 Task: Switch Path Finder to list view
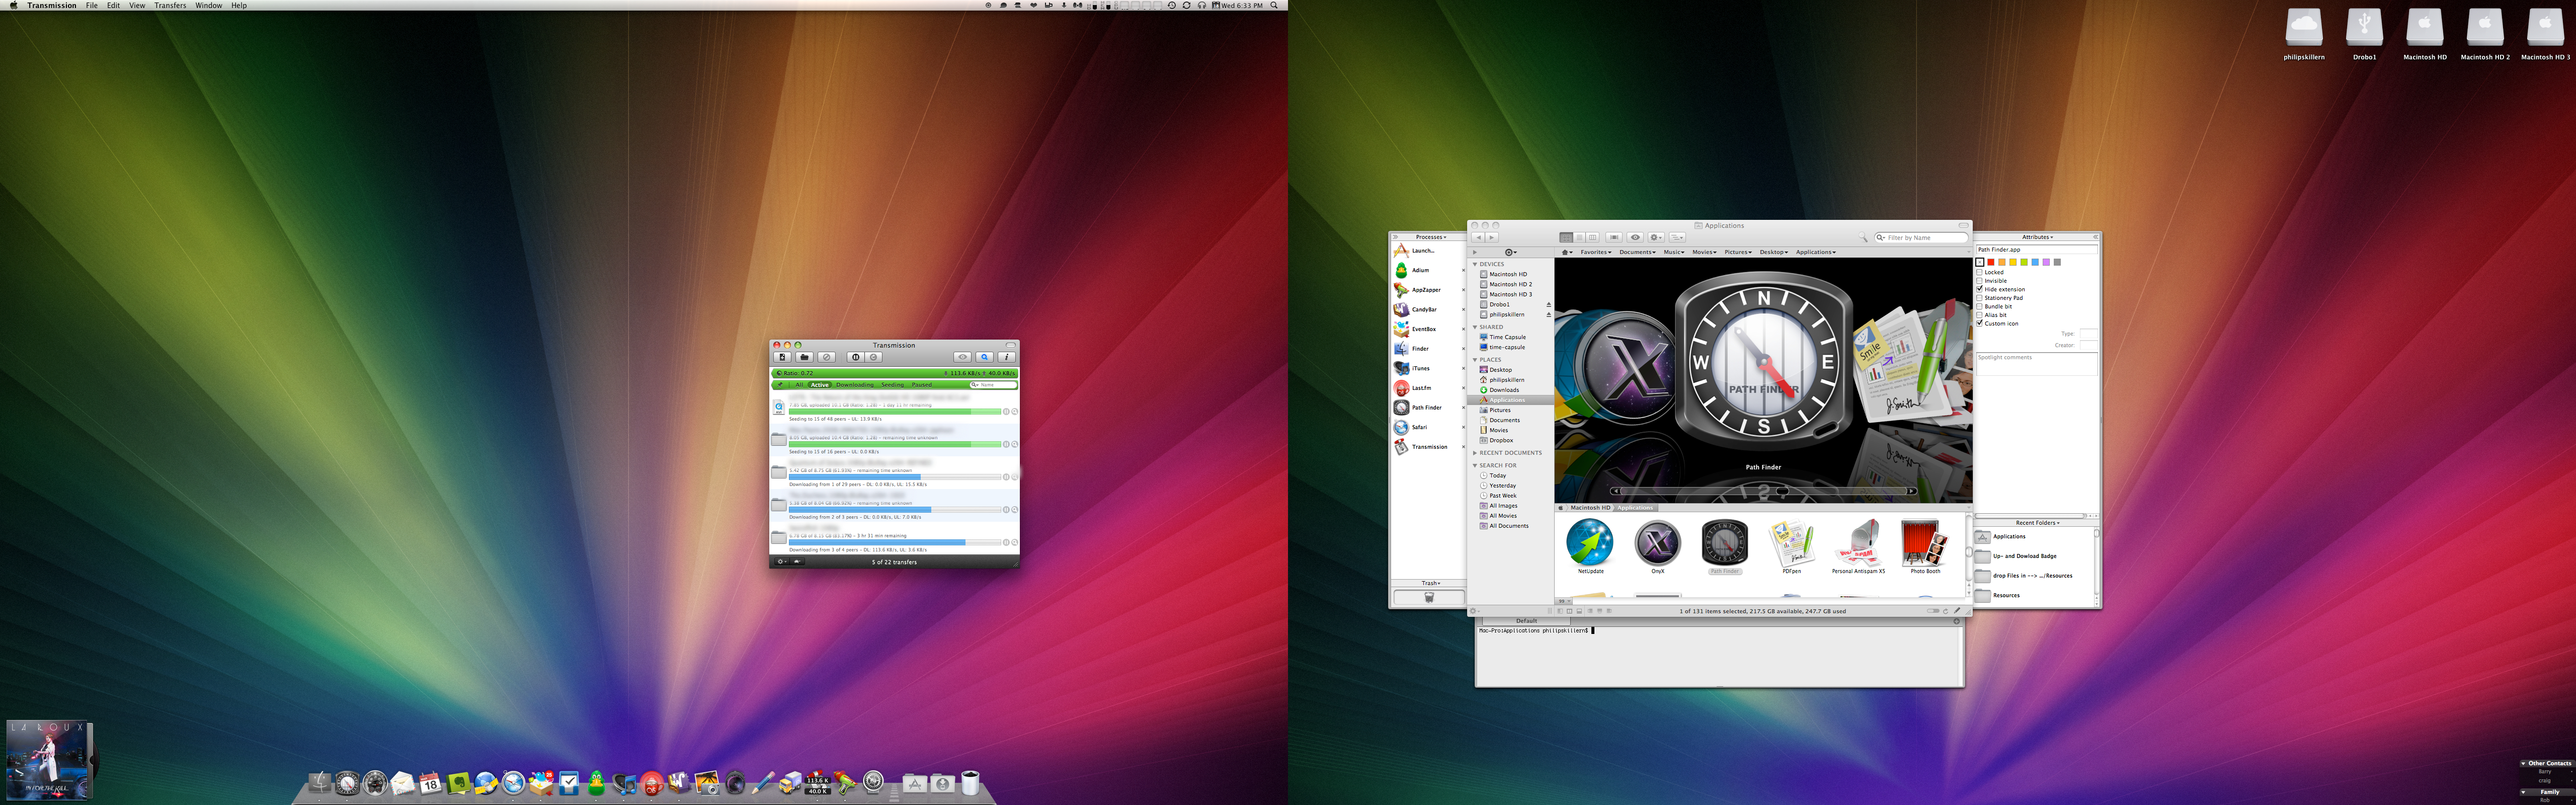(x=1580, y=238)
